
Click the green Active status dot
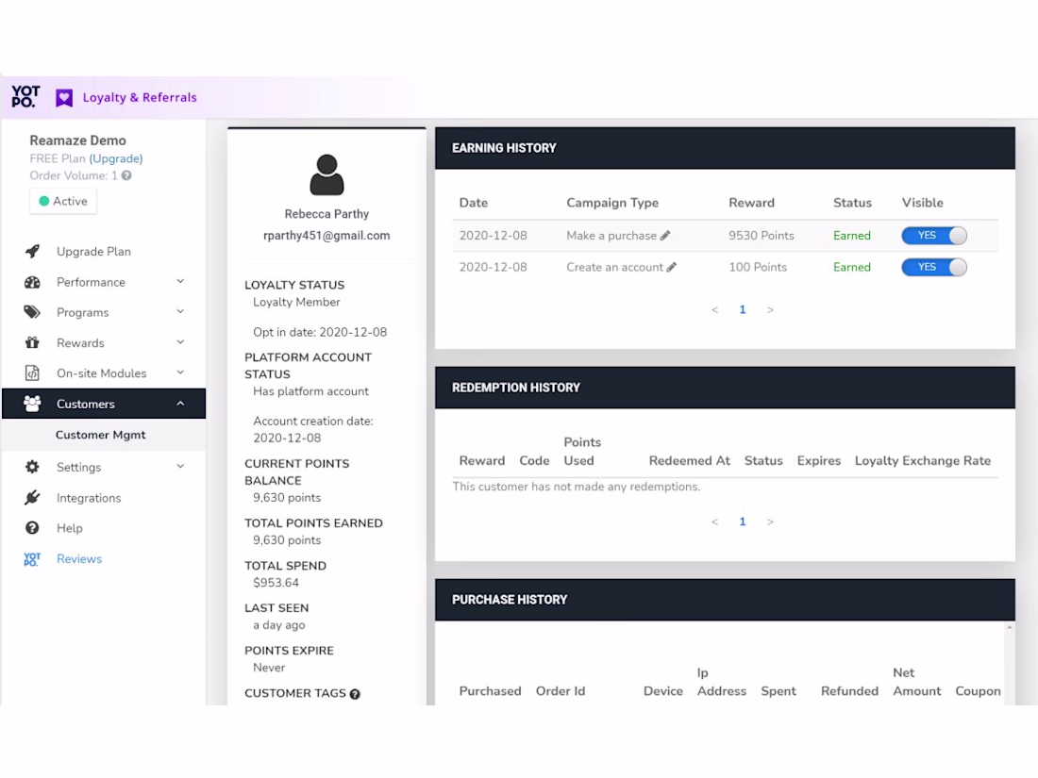point(44,201)
